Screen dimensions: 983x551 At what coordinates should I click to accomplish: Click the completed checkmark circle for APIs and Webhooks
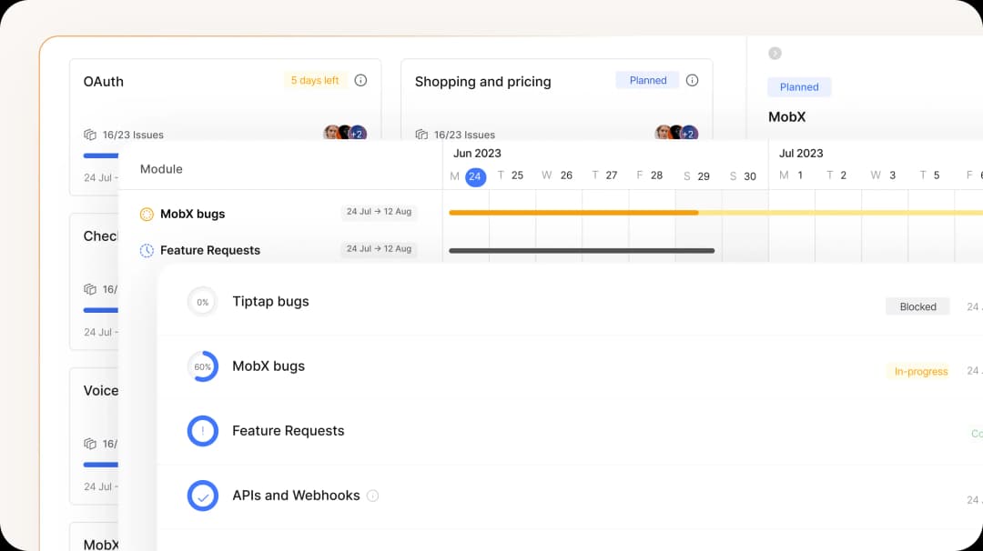coord(202,496)
